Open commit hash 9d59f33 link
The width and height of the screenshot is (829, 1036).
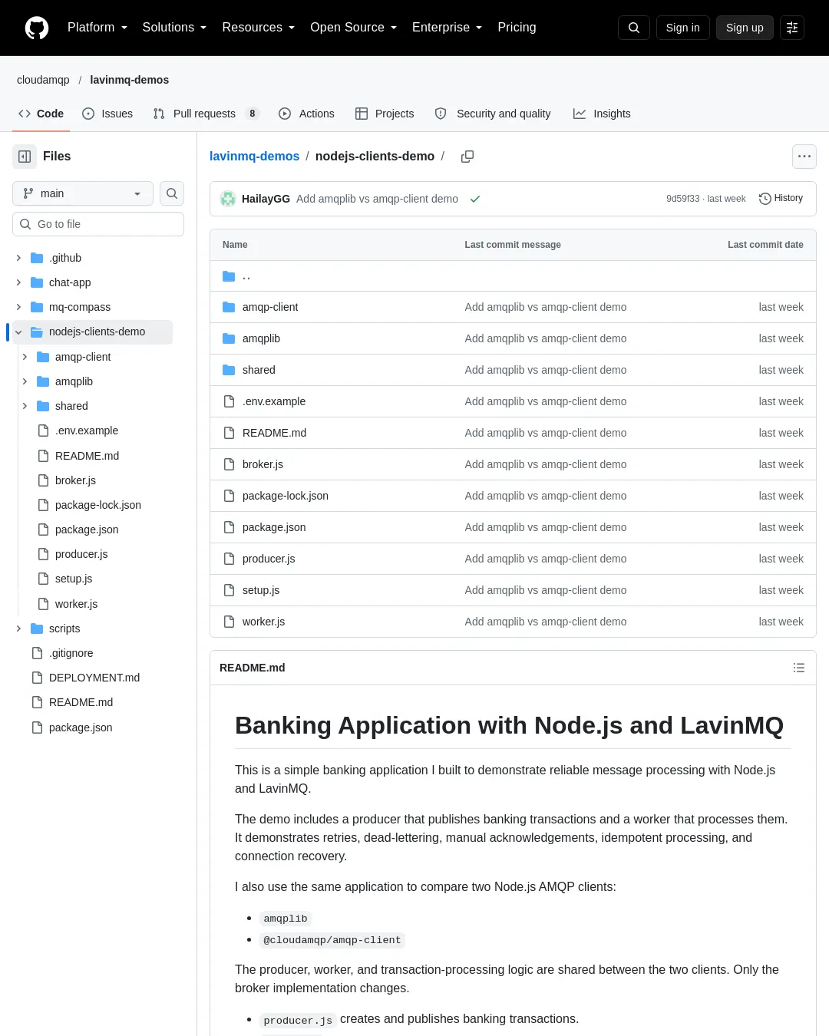(683, 199)
